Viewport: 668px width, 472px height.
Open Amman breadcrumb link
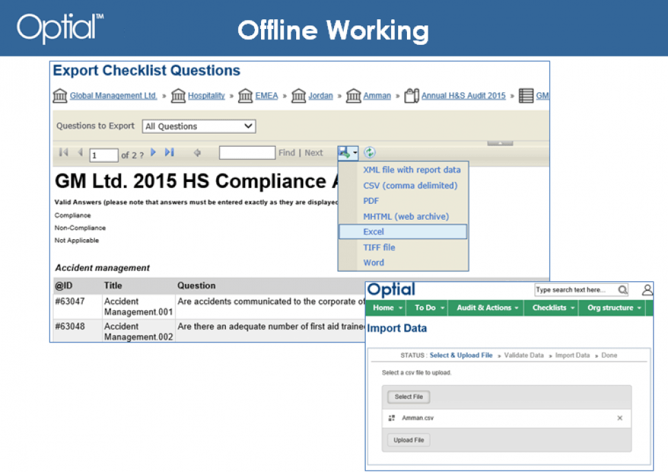coord(377,96)
